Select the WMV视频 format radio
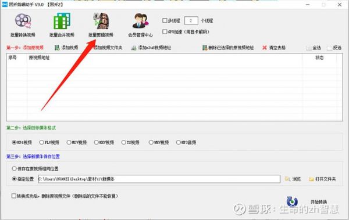The width and height of the screenshot is (349, 220). [x=151, y=142]
